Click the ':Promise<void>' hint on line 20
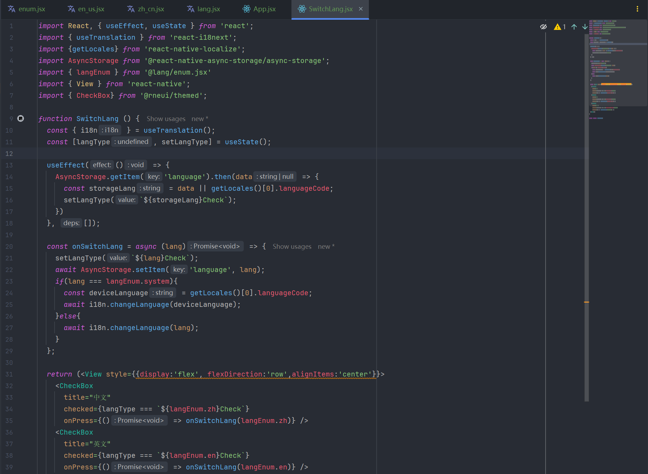This screenshot has width=648, height=474. 215,246
